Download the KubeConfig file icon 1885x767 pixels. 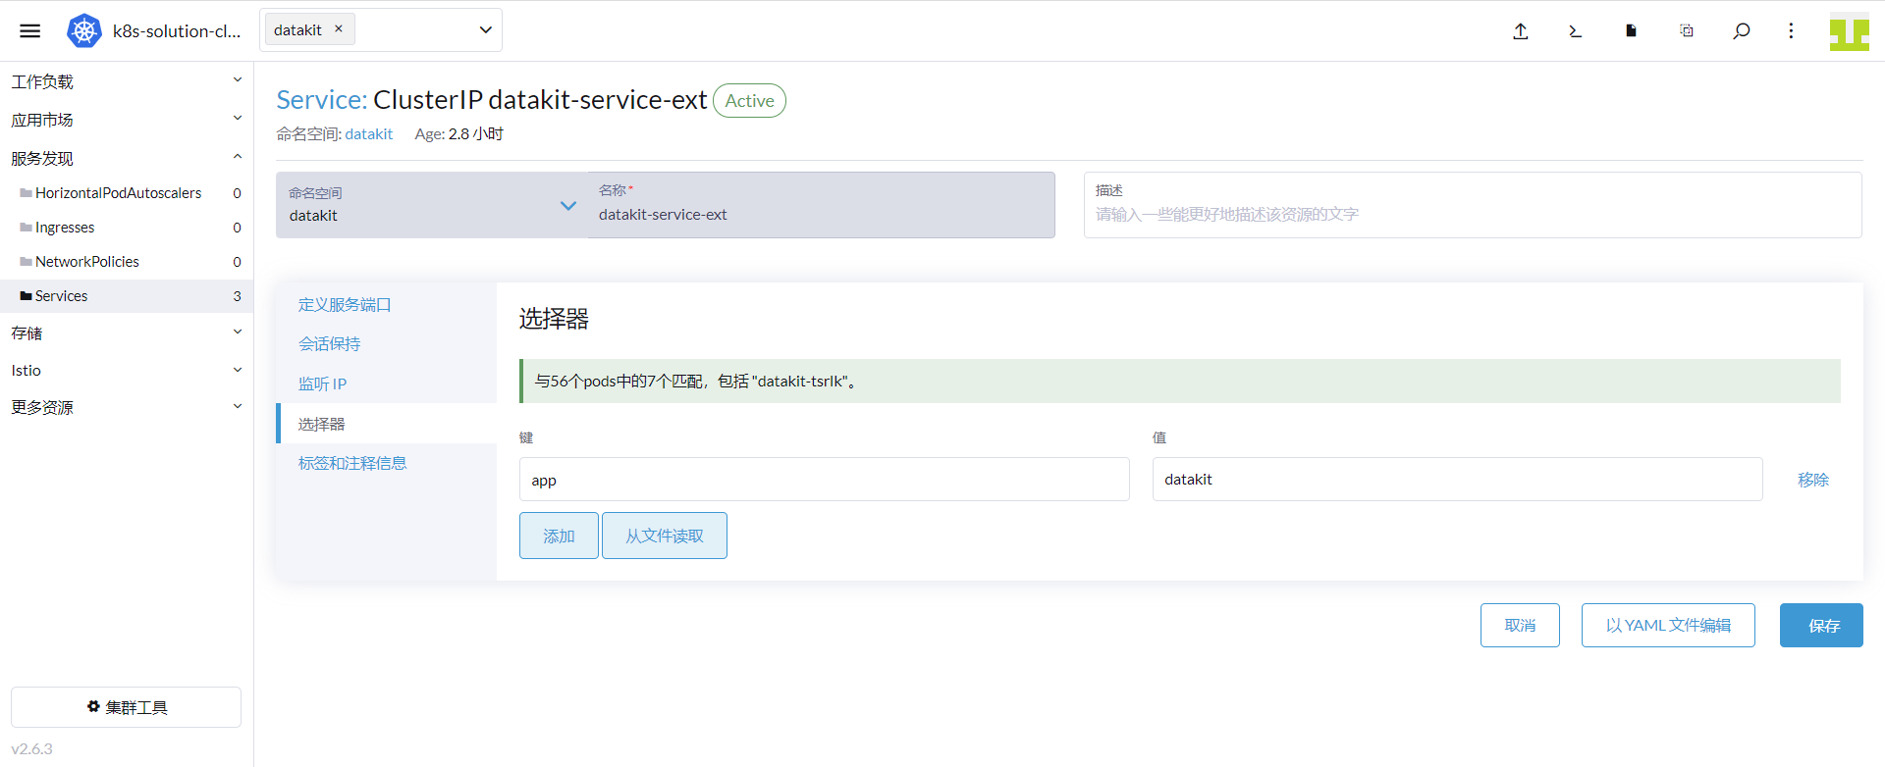(x=1631, y=30)
